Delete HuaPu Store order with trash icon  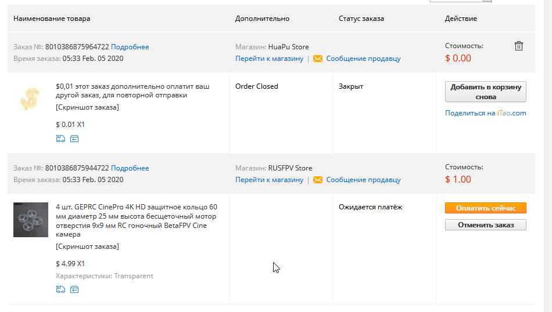[518, 46]
